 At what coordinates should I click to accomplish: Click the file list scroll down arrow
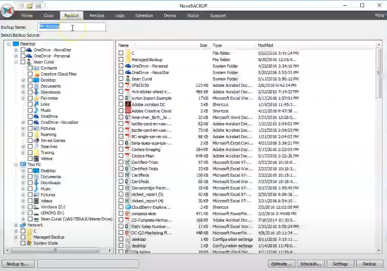[x=379, y=251]
